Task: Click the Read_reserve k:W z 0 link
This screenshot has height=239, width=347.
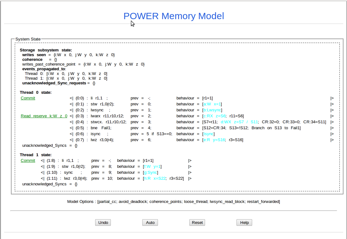Action: click(44, 116)
